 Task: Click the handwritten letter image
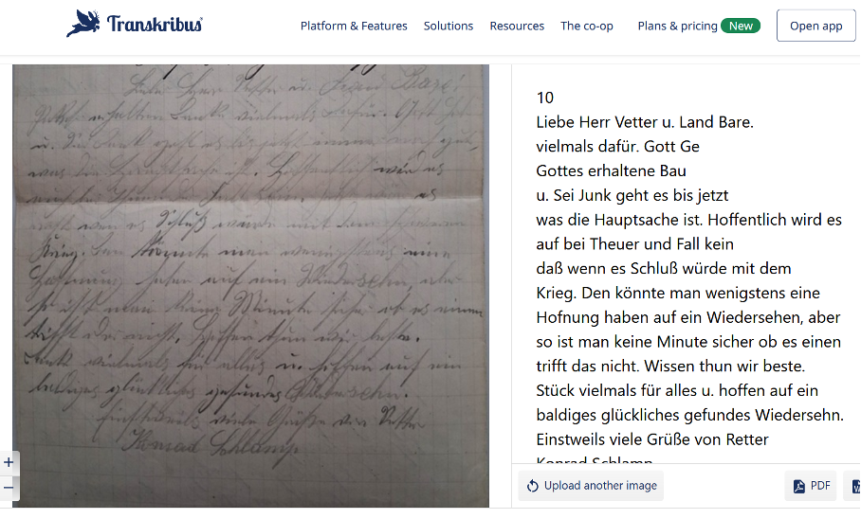click(x=250, y=285)
